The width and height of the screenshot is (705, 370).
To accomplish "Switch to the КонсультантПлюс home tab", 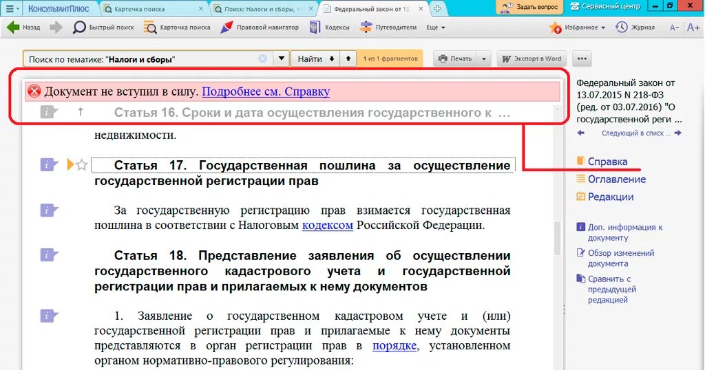I will (x=59, y=8).
